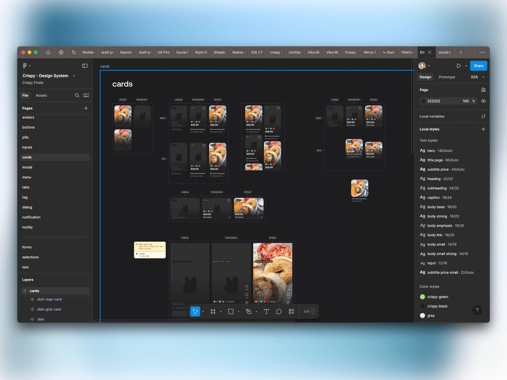Switch to the Prototype tab
The width and height of the screenshot is (507, 380).
(x=447, y=77)
